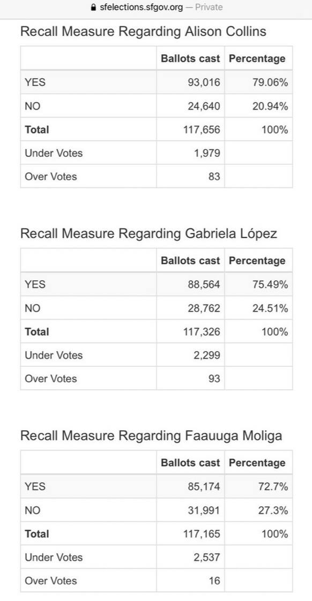Click the 79.06% percentage cell
312x601 pixels.
tap(258, 82)
